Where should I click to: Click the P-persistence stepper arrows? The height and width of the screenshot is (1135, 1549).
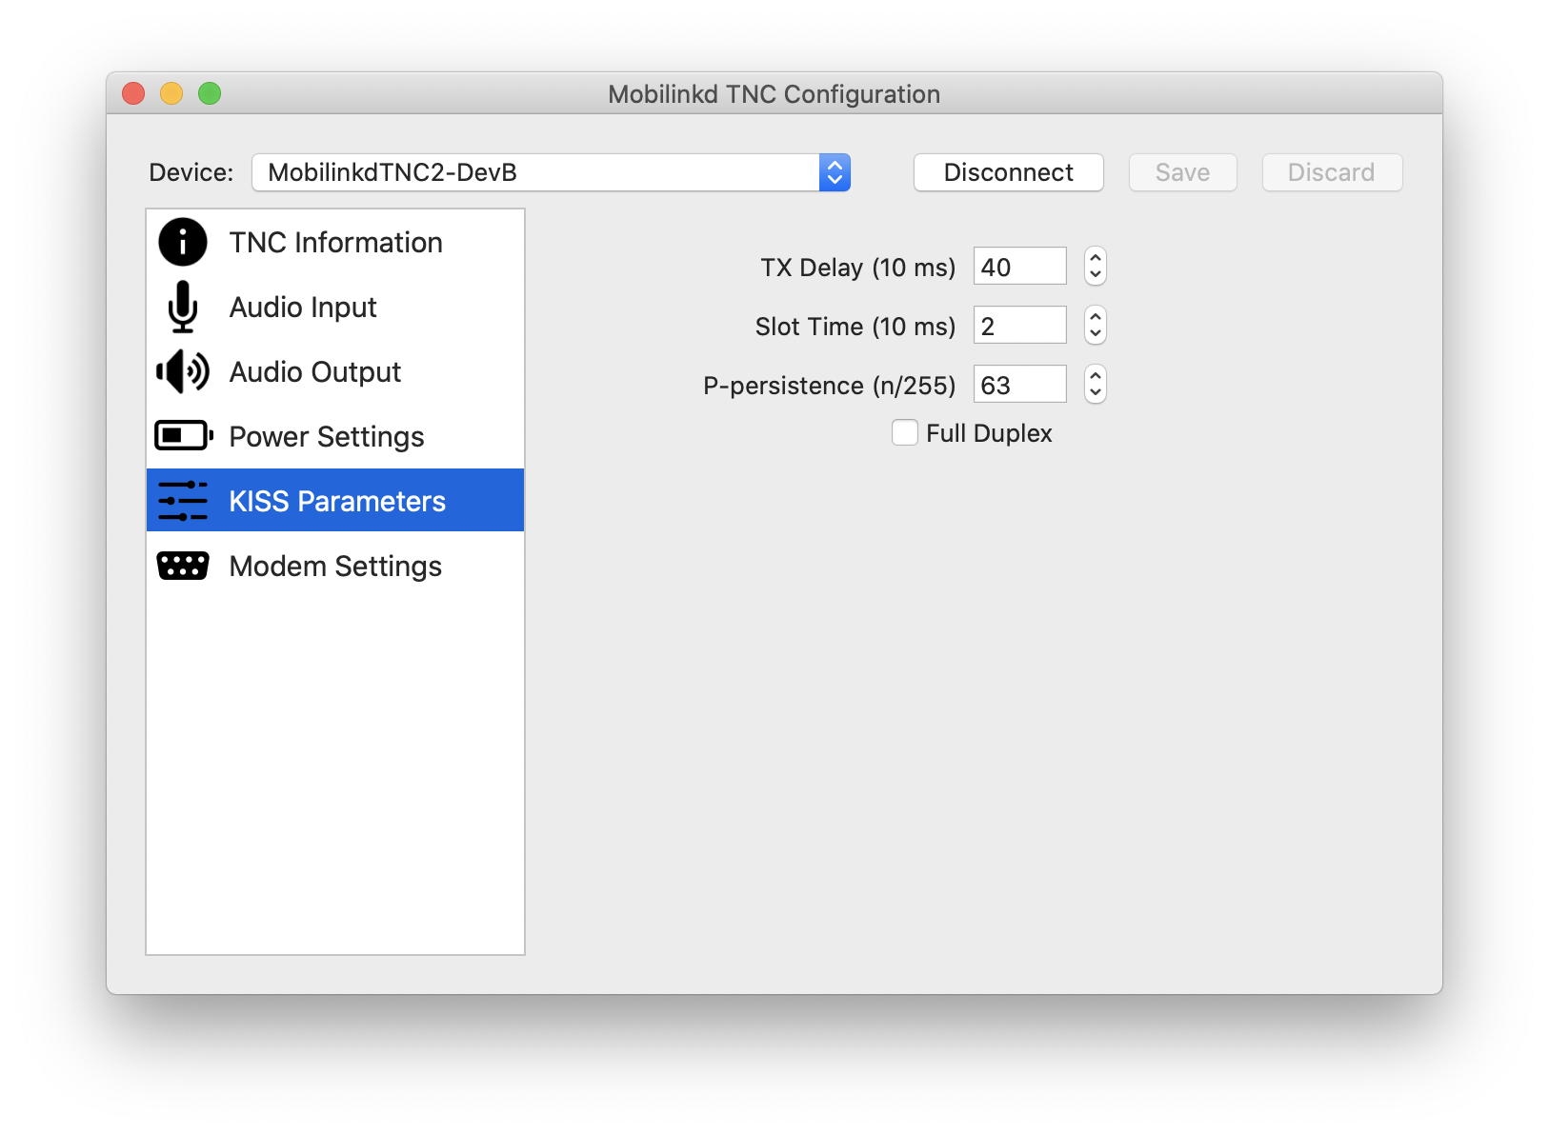click(1096, 385)
